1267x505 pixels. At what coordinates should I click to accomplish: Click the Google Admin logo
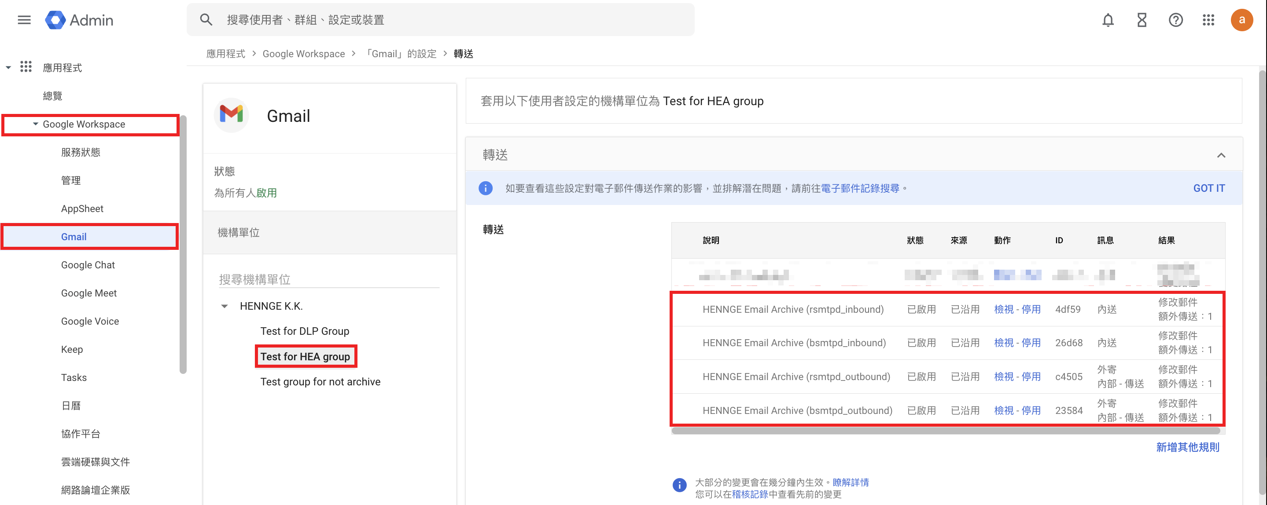coord(79,20)
